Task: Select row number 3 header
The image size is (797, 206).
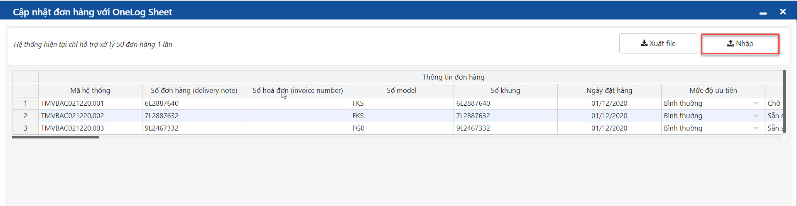Action: pos(25,128)
